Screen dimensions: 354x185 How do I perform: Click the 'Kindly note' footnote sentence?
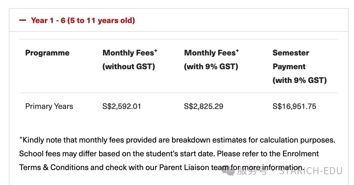[177, 140]
